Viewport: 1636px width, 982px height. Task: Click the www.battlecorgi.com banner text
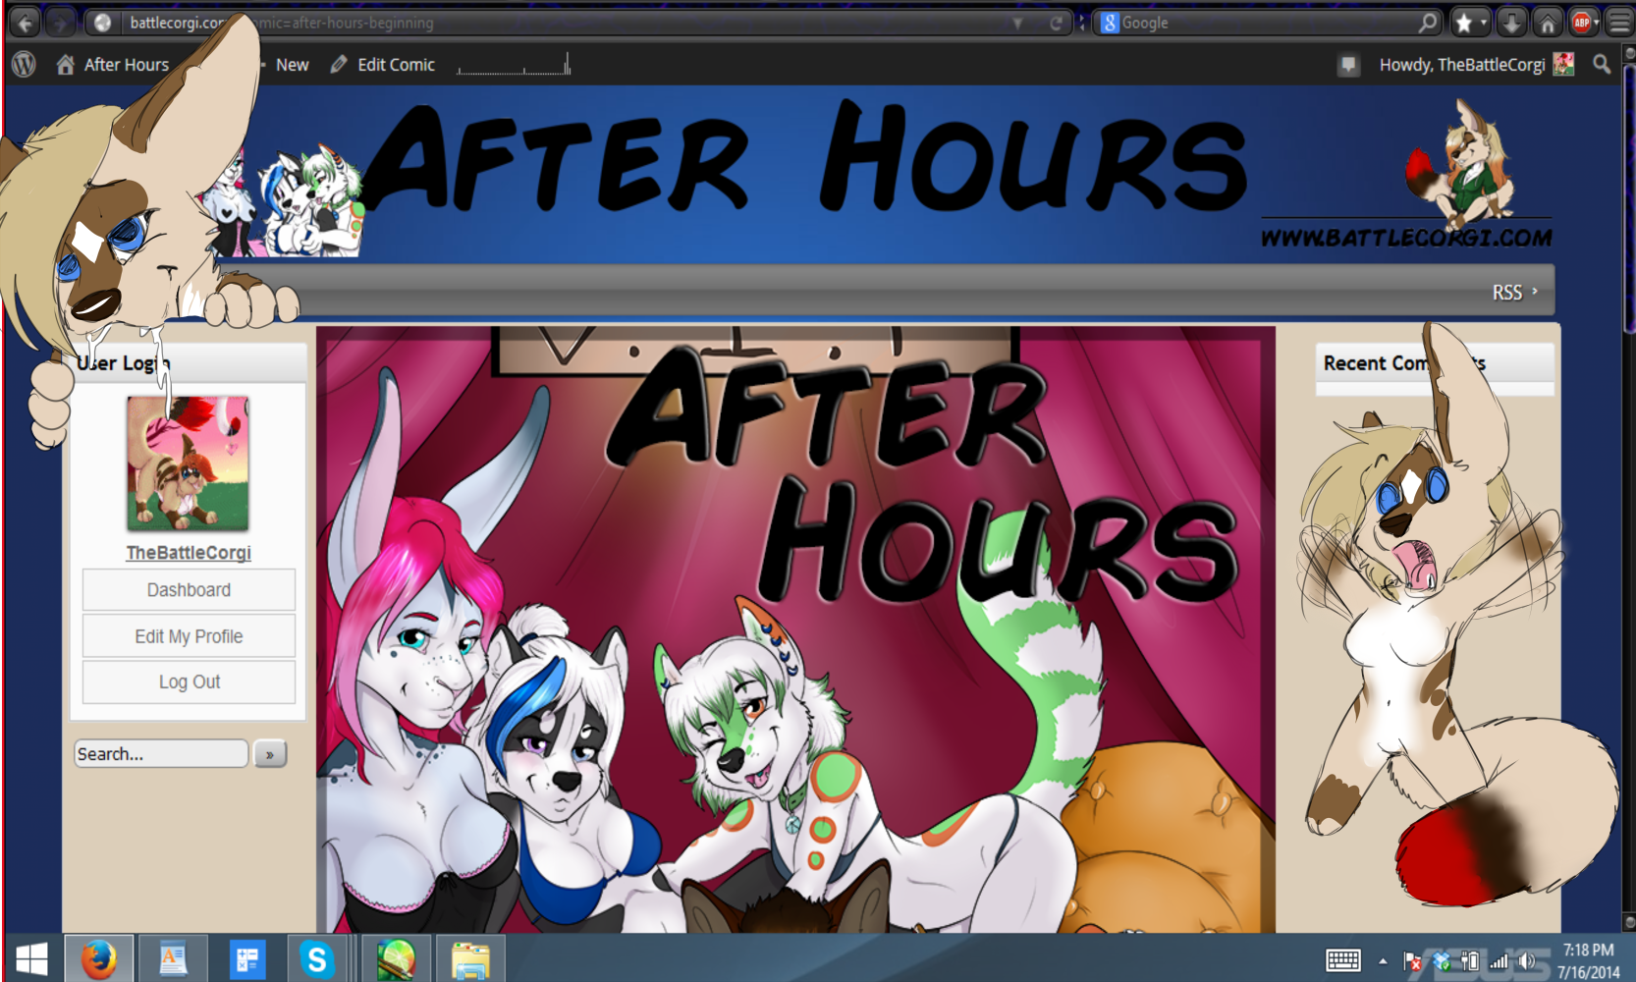1406,238
